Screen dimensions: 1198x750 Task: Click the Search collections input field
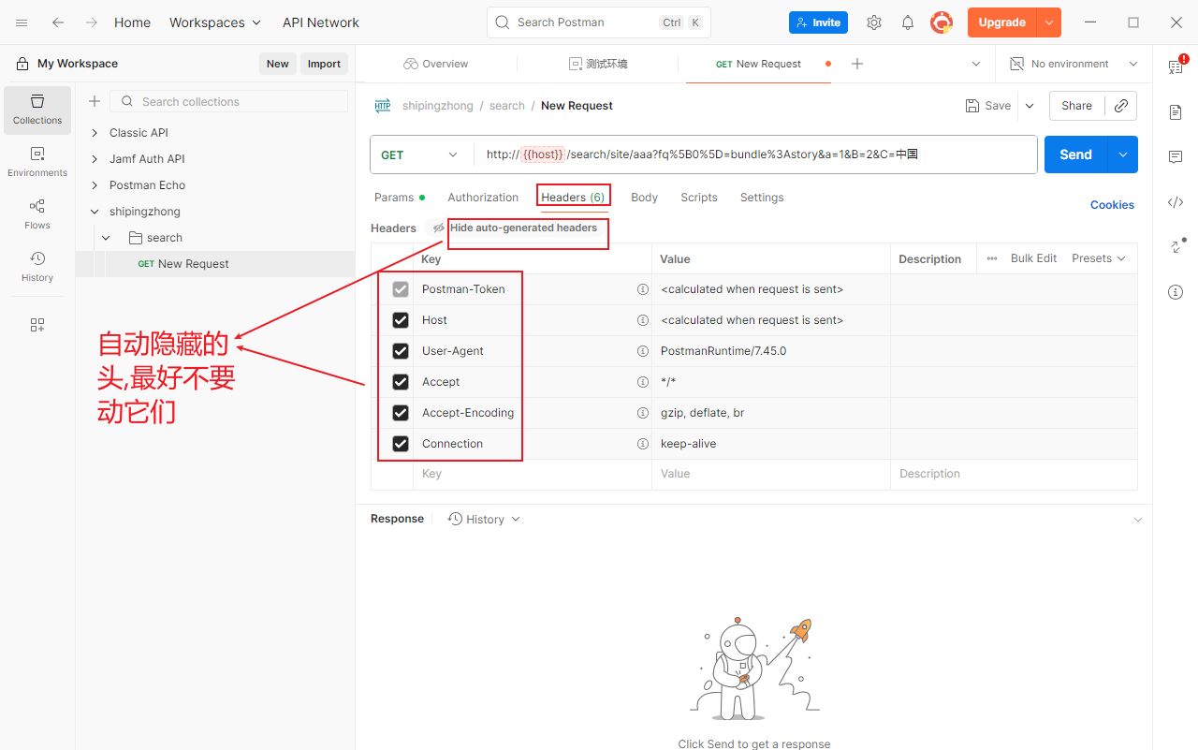point(239,101)
